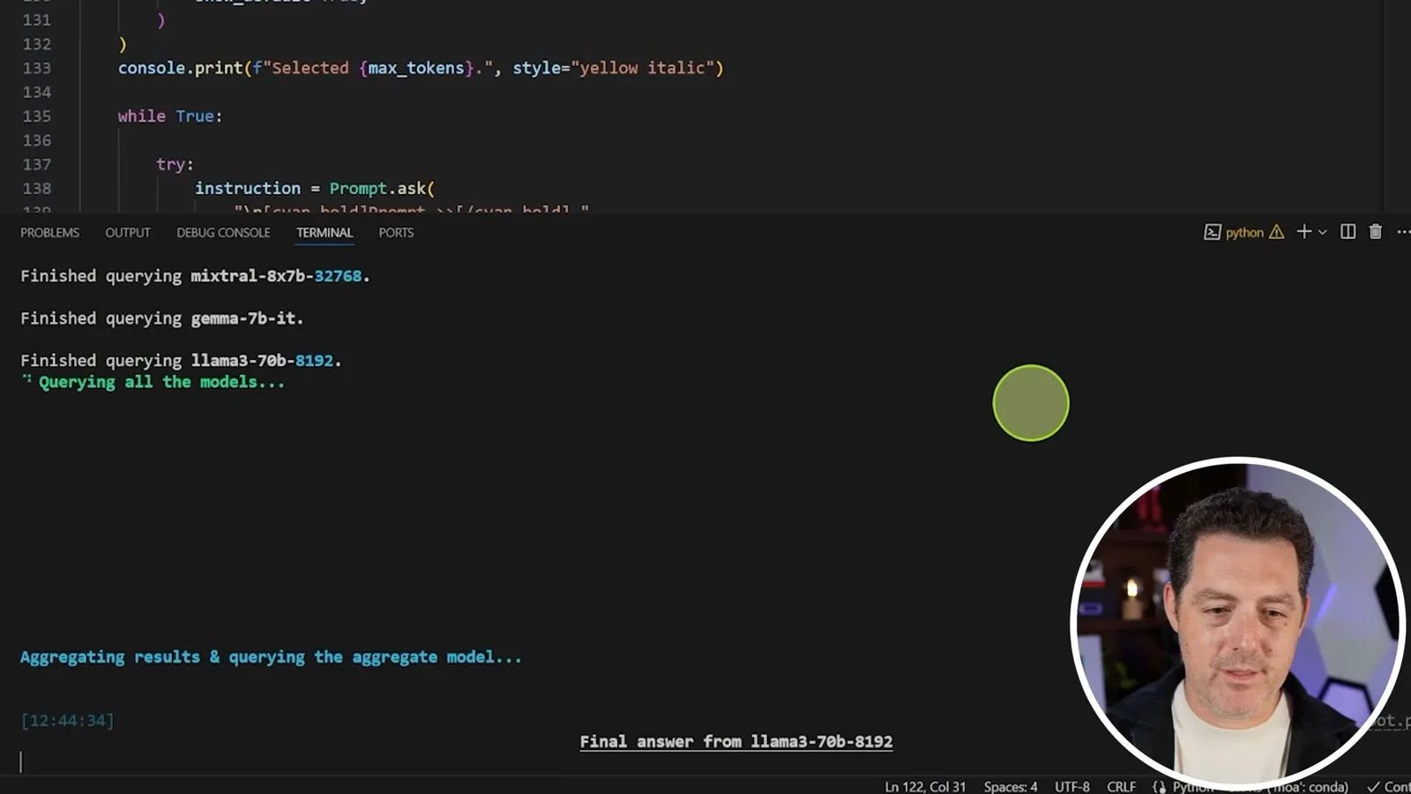Select the TERMINAL tab

(x=325, y=233)
